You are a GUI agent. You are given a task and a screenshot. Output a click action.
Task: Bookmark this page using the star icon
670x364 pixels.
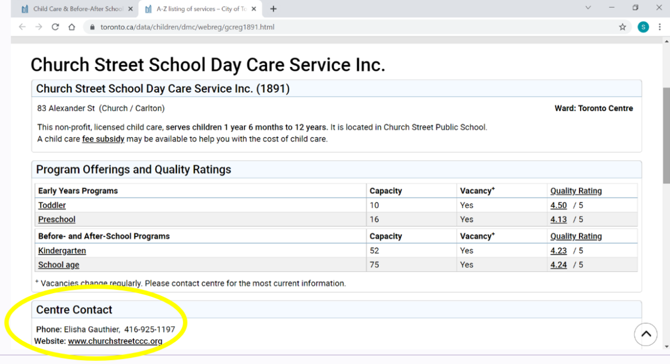622,26
